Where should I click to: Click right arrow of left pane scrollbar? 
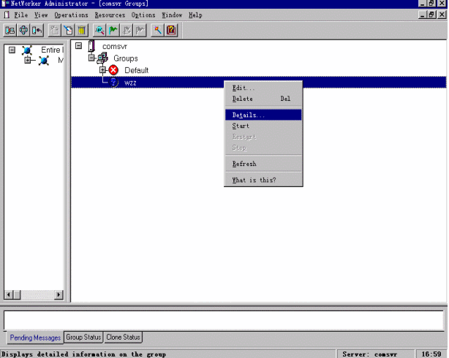coord(60,294)
